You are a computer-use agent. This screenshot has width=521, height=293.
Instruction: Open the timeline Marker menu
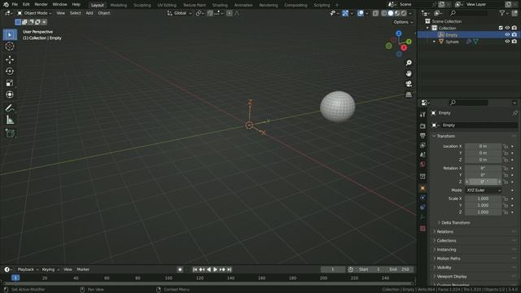pos(83,269)
